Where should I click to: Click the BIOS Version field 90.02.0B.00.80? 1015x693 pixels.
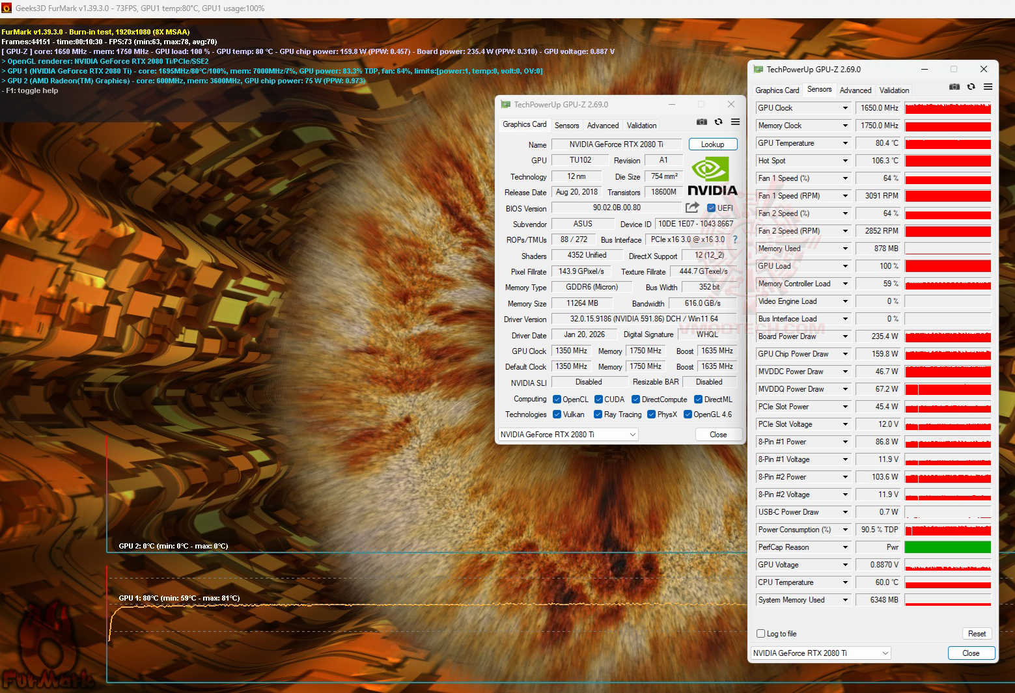[617, 208]
